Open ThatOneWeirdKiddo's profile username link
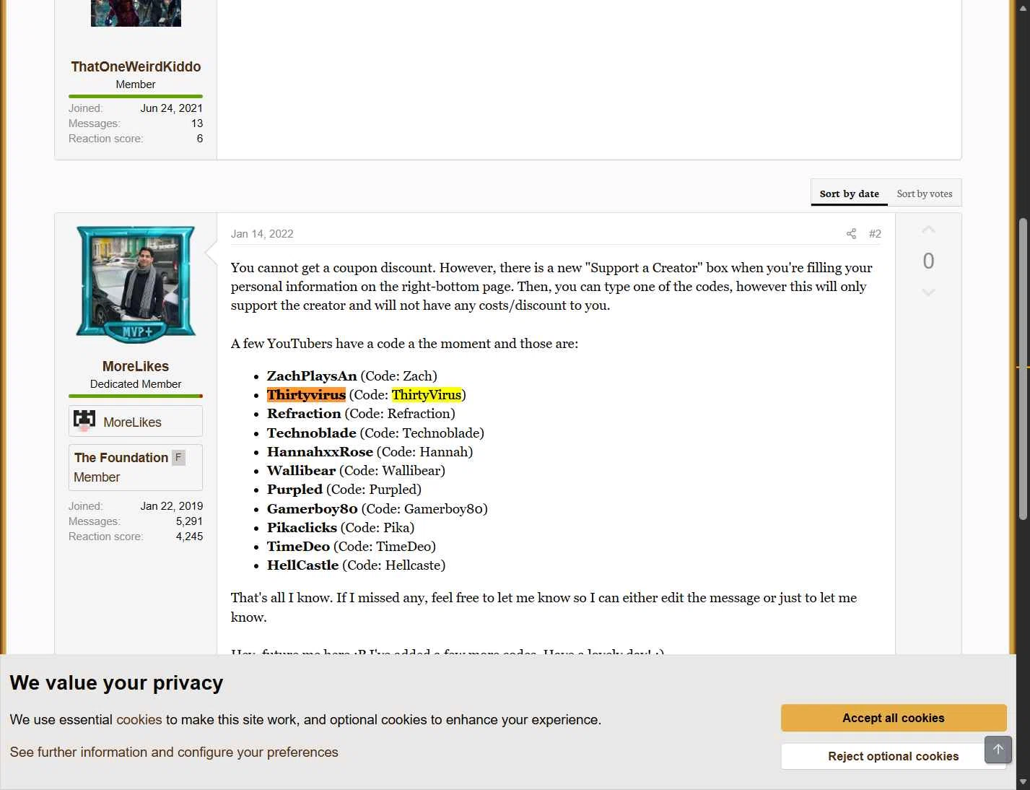This screenshot has height=790, width=1030. 136,66
